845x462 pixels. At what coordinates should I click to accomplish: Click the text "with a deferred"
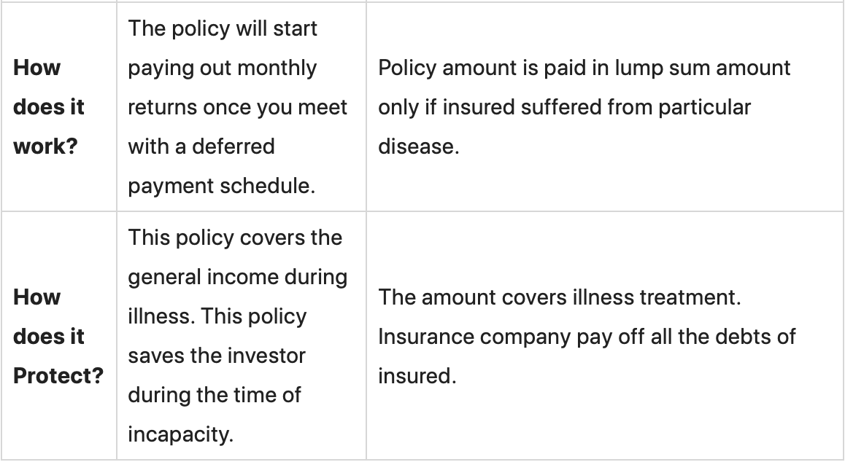click(x=201, y=146)
